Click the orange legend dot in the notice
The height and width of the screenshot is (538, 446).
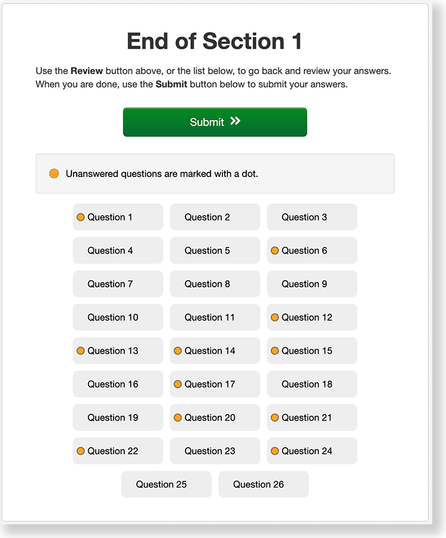click(54, 173)
